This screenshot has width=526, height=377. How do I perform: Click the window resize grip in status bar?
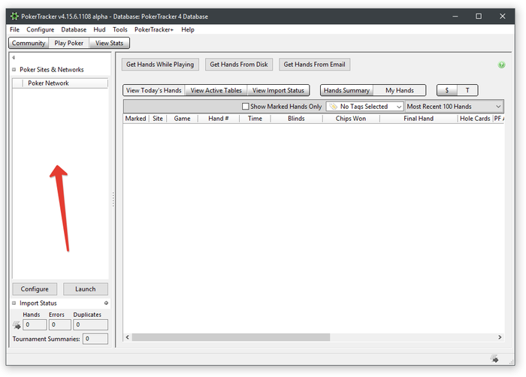tap(511, 361)
